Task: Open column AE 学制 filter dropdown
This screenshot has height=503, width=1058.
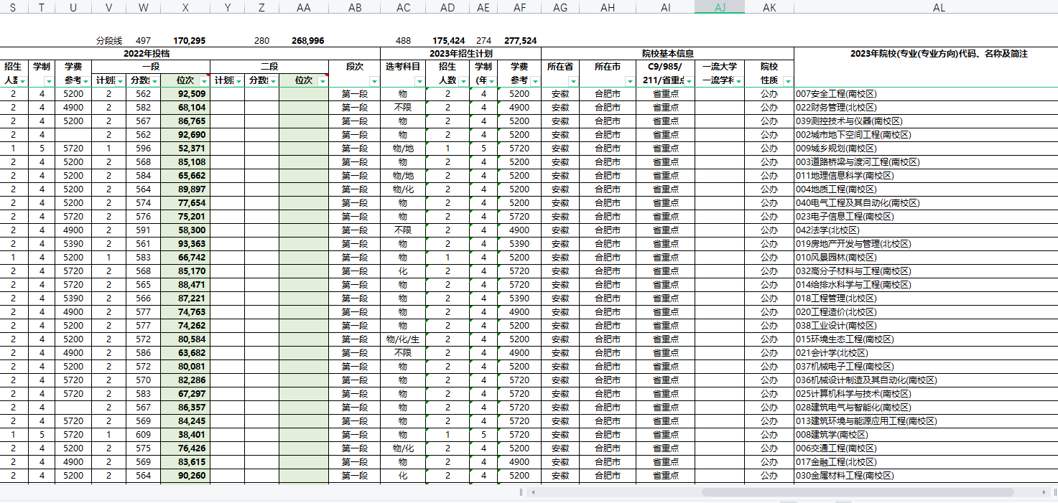Action: point(492,81)
